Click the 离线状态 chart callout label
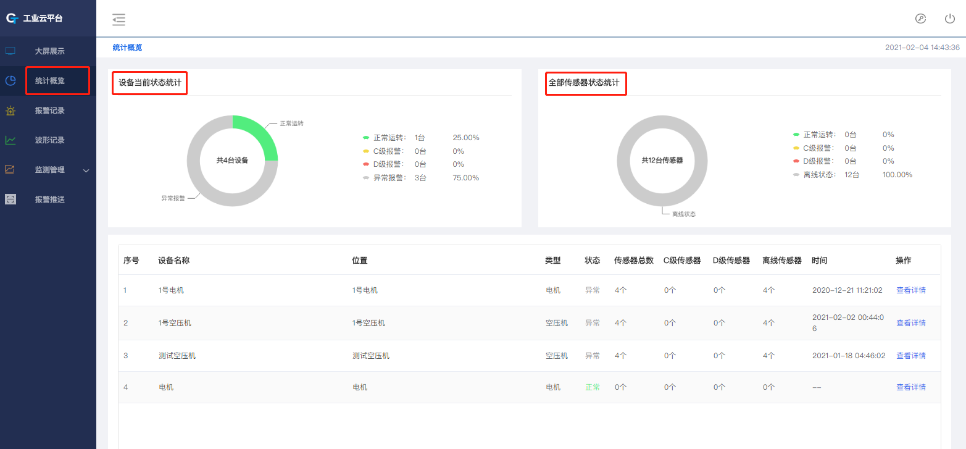Viewport: 966px width, 449px height. click(x=684, y=214)
